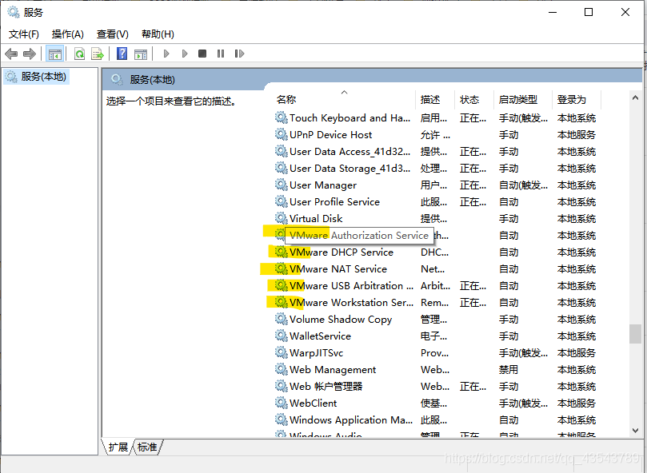647x473 pixels.
Task: Click the Services window title icon
Action: pyautogui.click(x=14, y=12)
